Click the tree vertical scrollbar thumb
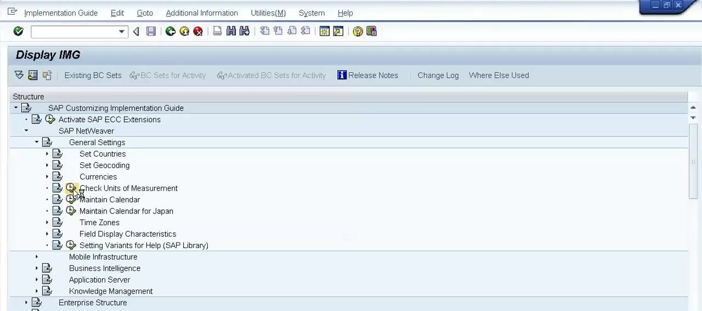The image size is (702, 311). coord(693,161)
